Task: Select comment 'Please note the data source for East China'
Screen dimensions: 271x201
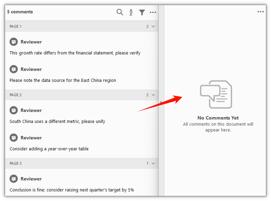Action: click(63, 80)
